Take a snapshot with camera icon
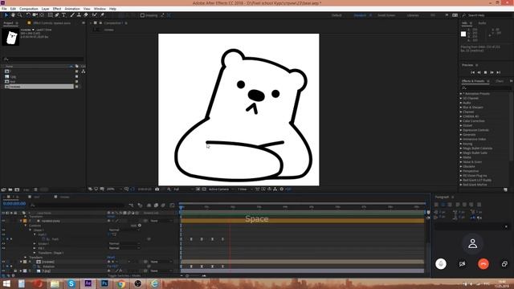This screenshot has height=289, width=514. click(x=157, y=189)
